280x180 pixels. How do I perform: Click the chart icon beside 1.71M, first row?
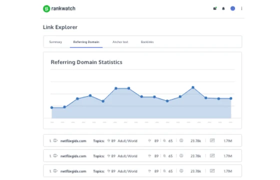coord(212,140)
